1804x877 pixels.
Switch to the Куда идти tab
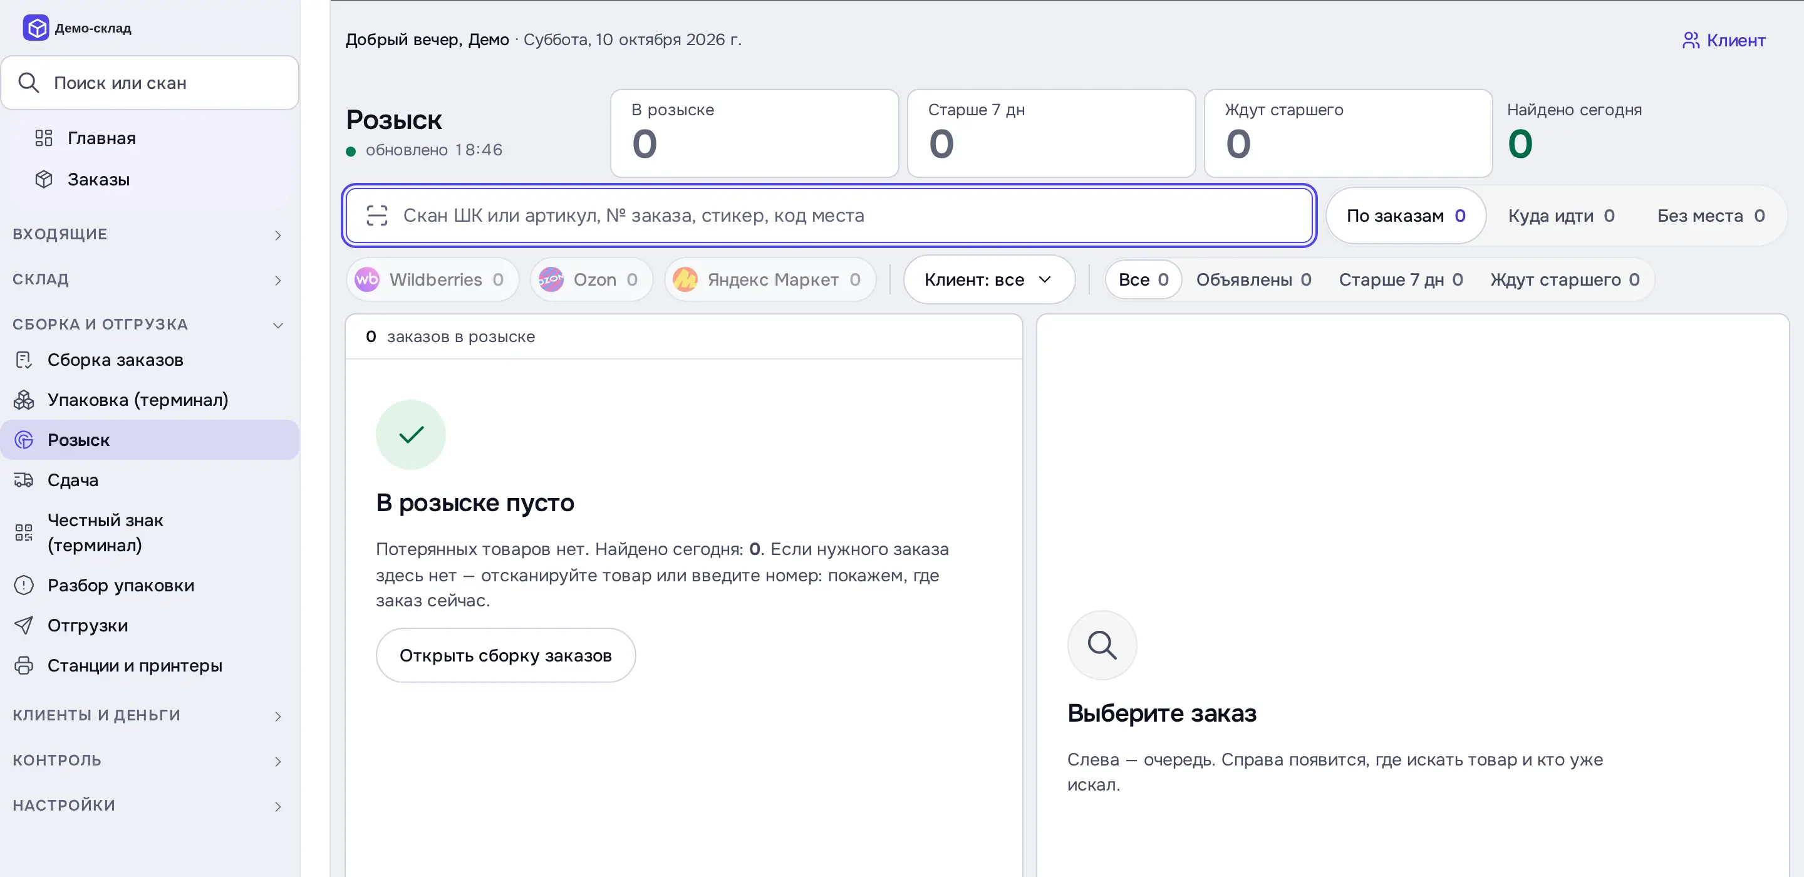click(1561, 215)
